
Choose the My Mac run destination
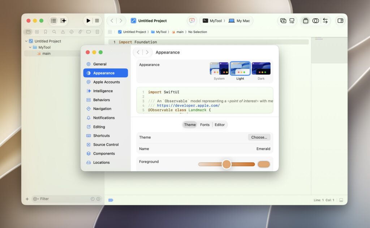point(239,21)
